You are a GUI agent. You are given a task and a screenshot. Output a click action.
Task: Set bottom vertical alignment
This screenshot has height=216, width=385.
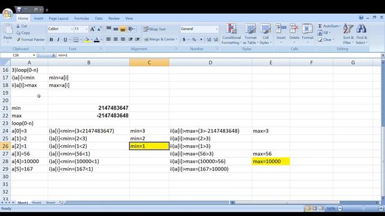123,29
